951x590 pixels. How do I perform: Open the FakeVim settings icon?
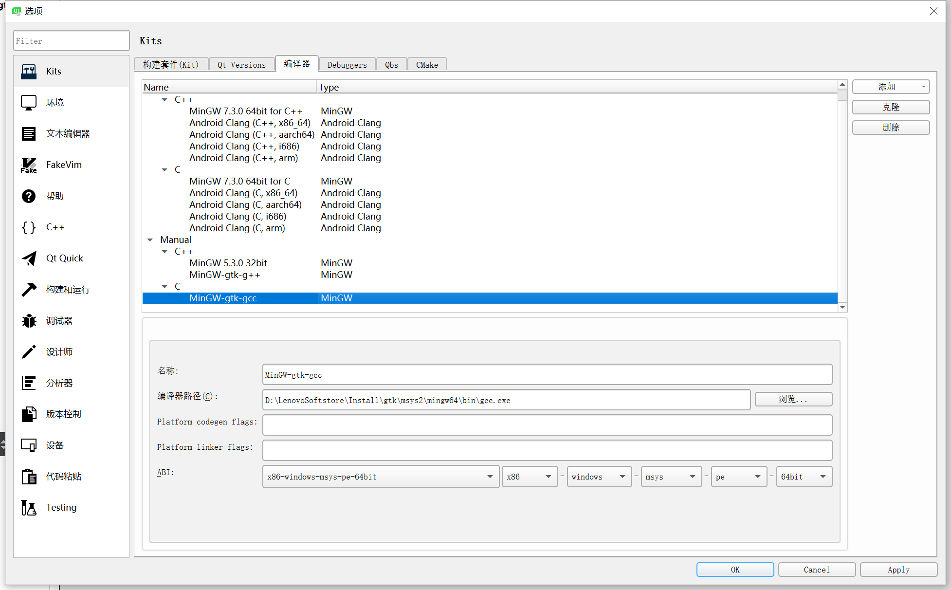[x=29, y=165]
